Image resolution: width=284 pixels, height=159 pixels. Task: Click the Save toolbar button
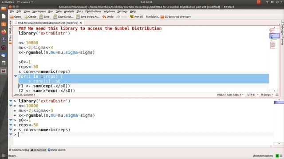point(44,17)
